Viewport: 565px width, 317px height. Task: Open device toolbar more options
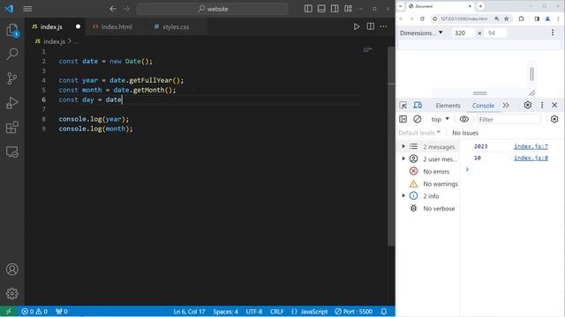553,33
